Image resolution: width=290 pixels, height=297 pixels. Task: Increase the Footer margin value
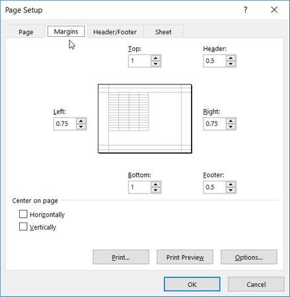pos(231,184)
